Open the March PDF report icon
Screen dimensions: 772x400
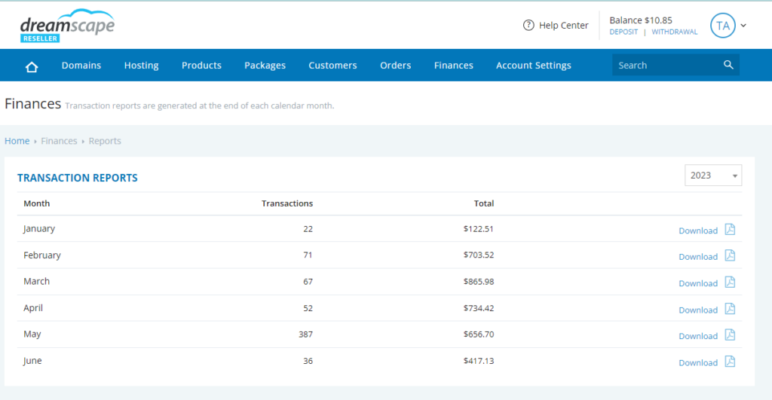coord(730,282)
